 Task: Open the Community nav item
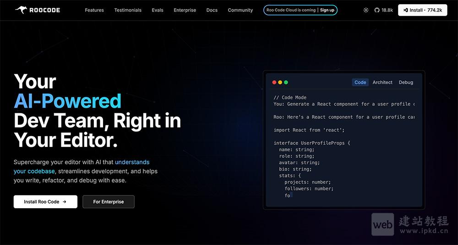tap(240, 10)
